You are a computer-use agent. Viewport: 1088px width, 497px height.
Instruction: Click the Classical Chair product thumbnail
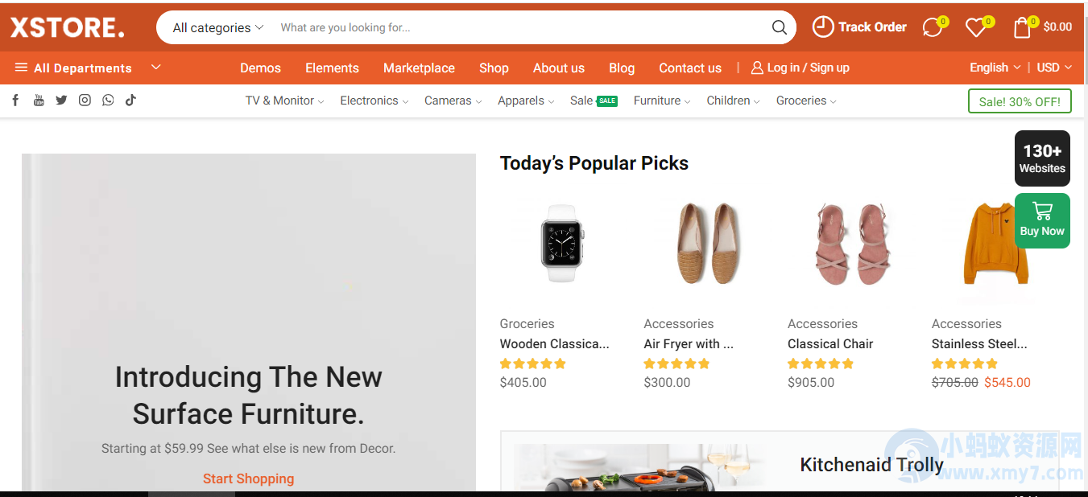click(850, 241)
